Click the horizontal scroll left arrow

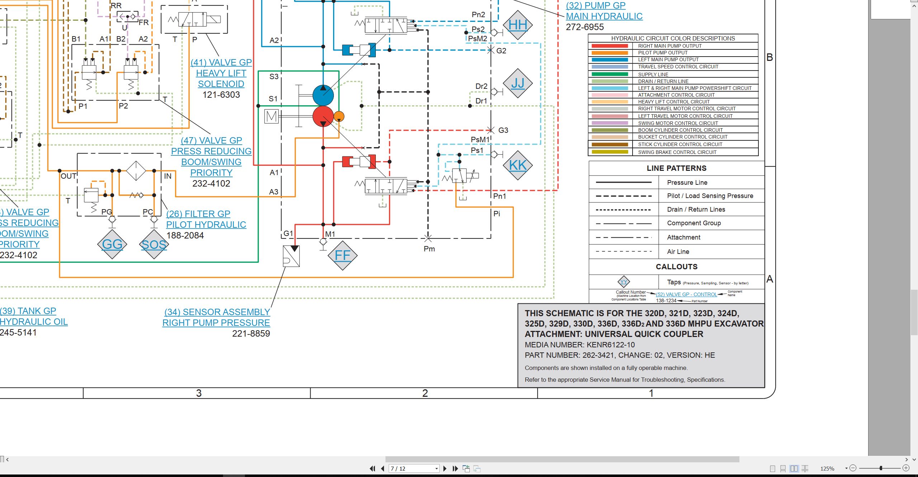(x=7, y=459)
